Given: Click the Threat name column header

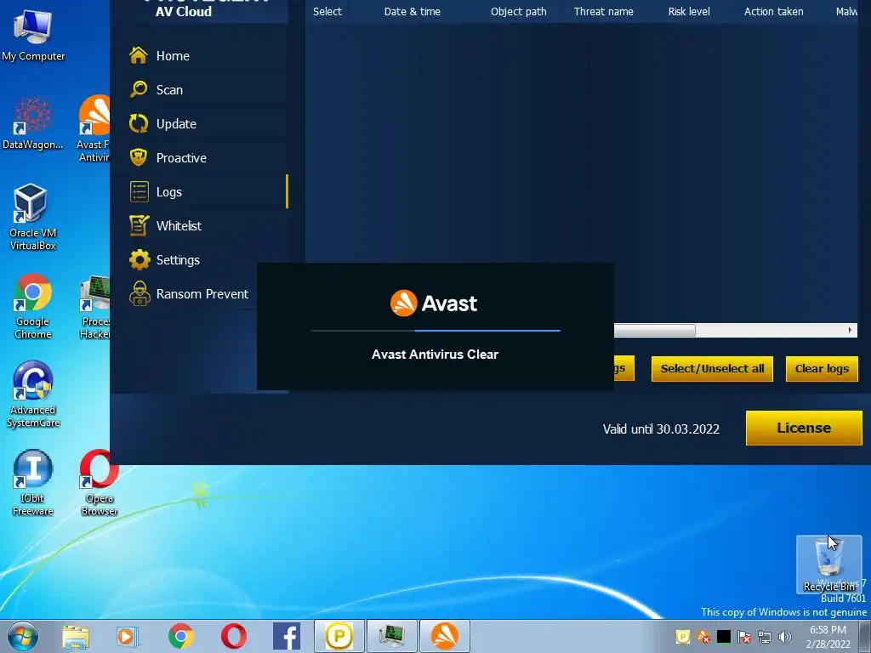Looking at the screenshot, I should click(603, 12).
